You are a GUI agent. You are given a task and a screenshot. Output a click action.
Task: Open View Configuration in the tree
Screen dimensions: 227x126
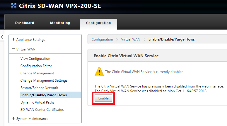click(35, 59)
